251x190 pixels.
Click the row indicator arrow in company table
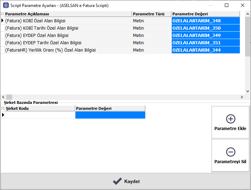[x=2, y=115]
